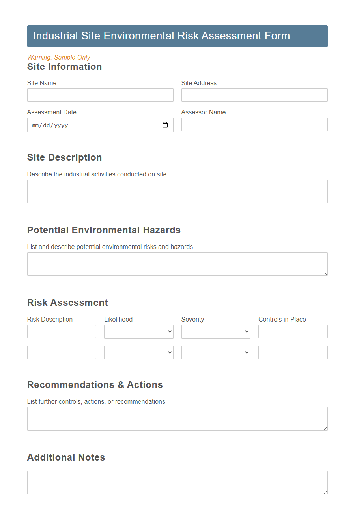This screenshot has height=513, width=355.
Task: Select the first Controls in Place field
Action: 293,331
